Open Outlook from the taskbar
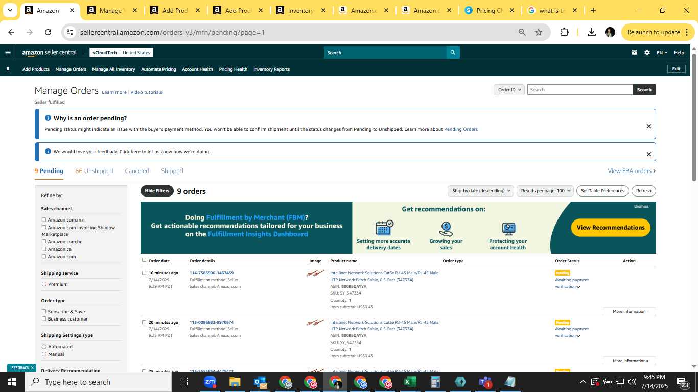Image resolution: width=698 pixels, height=392 pixels. 260,382
